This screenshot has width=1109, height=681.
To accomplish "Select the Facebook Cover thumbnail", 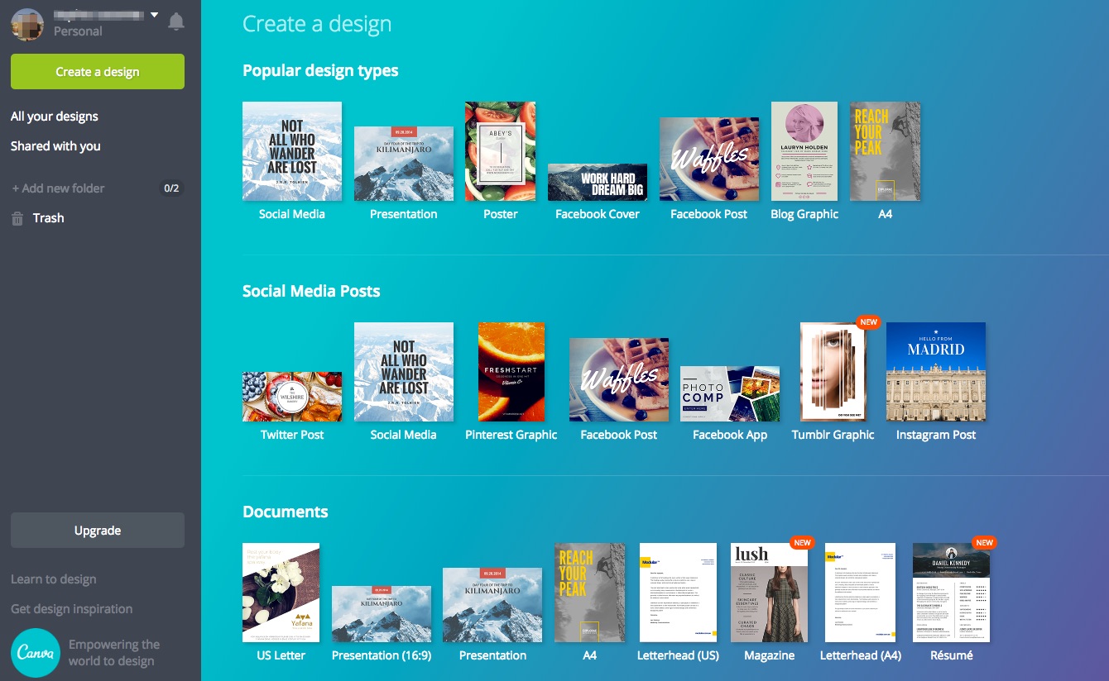I will tap(598, 182).
